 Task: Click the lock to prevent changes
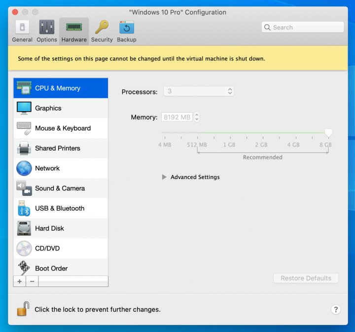pos(23,309)
